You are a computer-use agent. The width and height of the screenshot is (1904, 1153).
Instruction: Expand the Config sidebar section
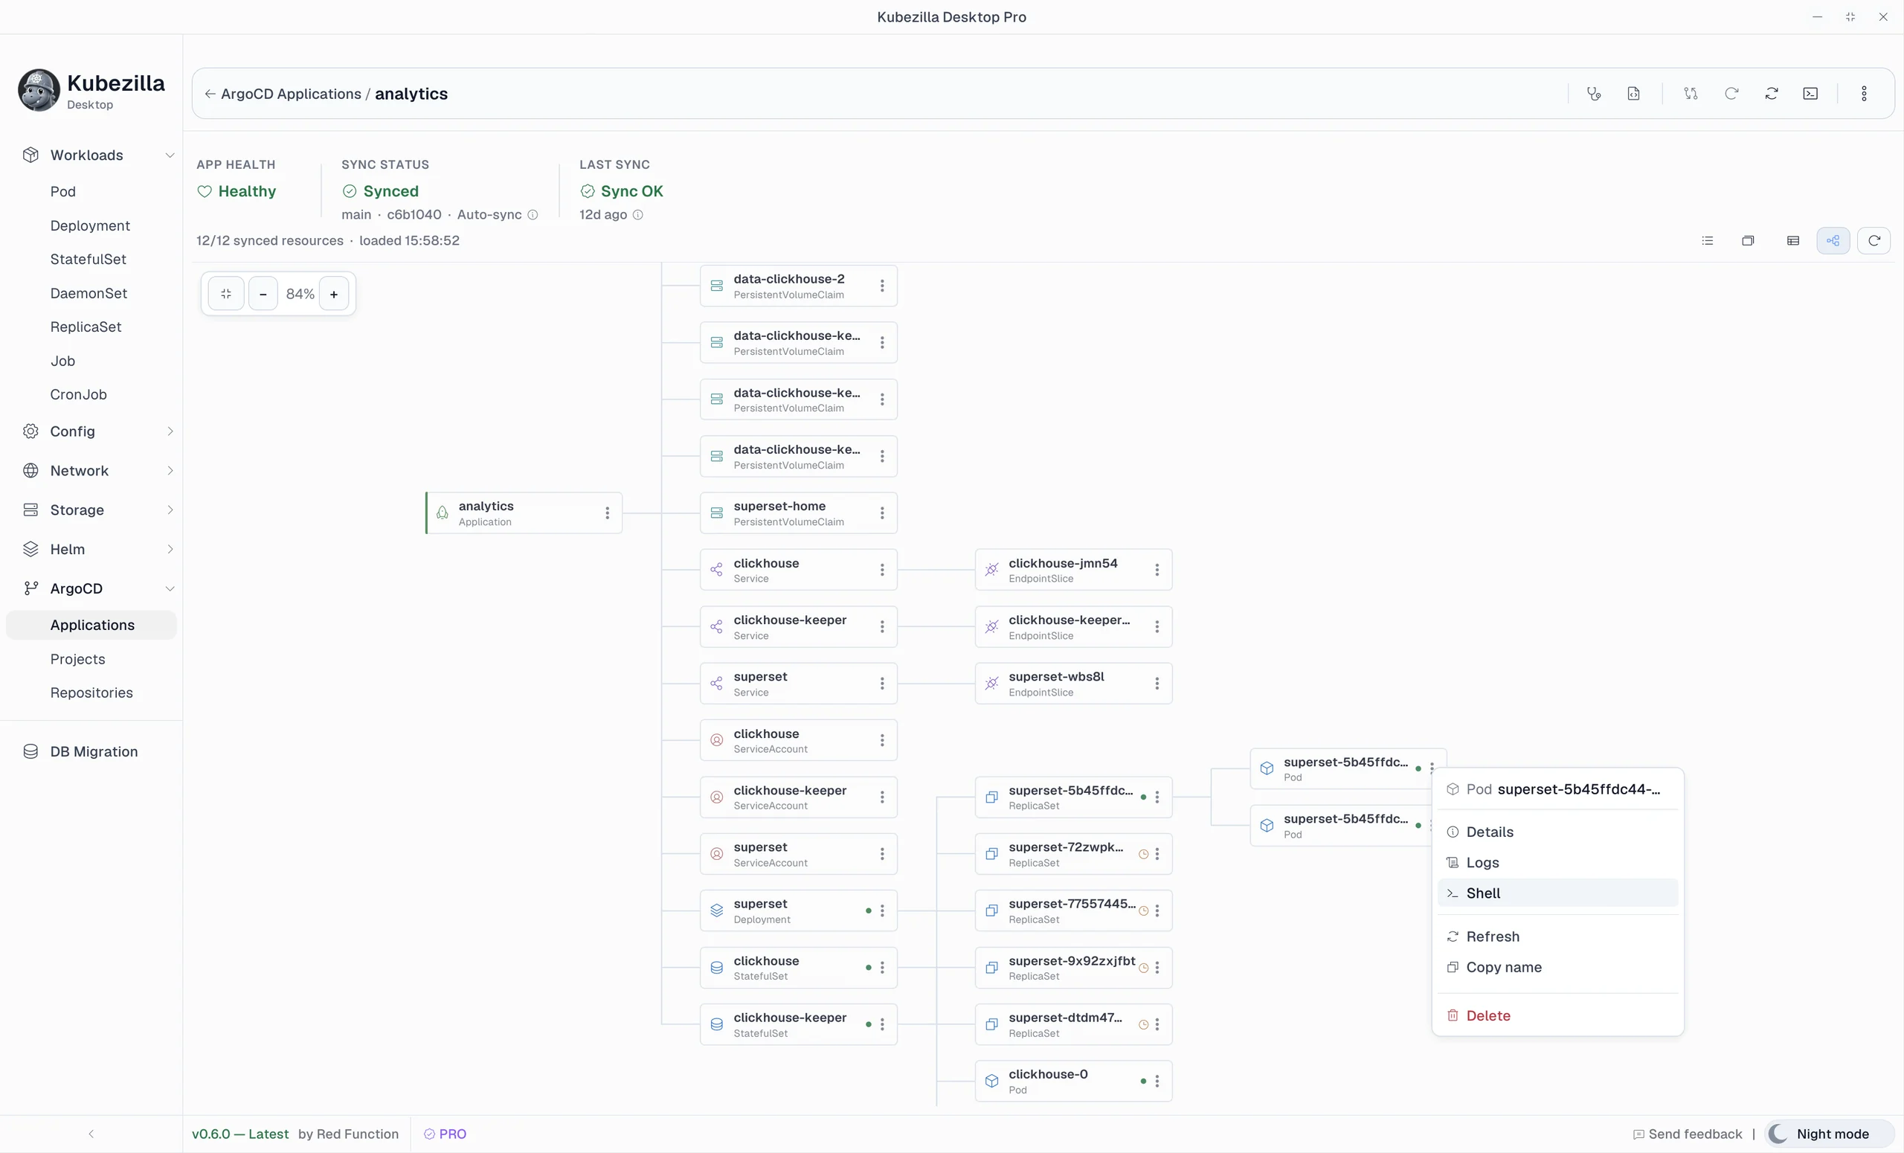coord(99,431)
